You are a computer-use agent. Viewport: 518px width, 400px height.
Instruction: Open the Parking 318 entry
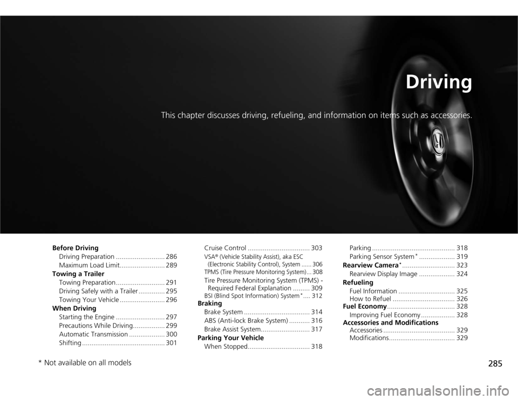(408, 248)
